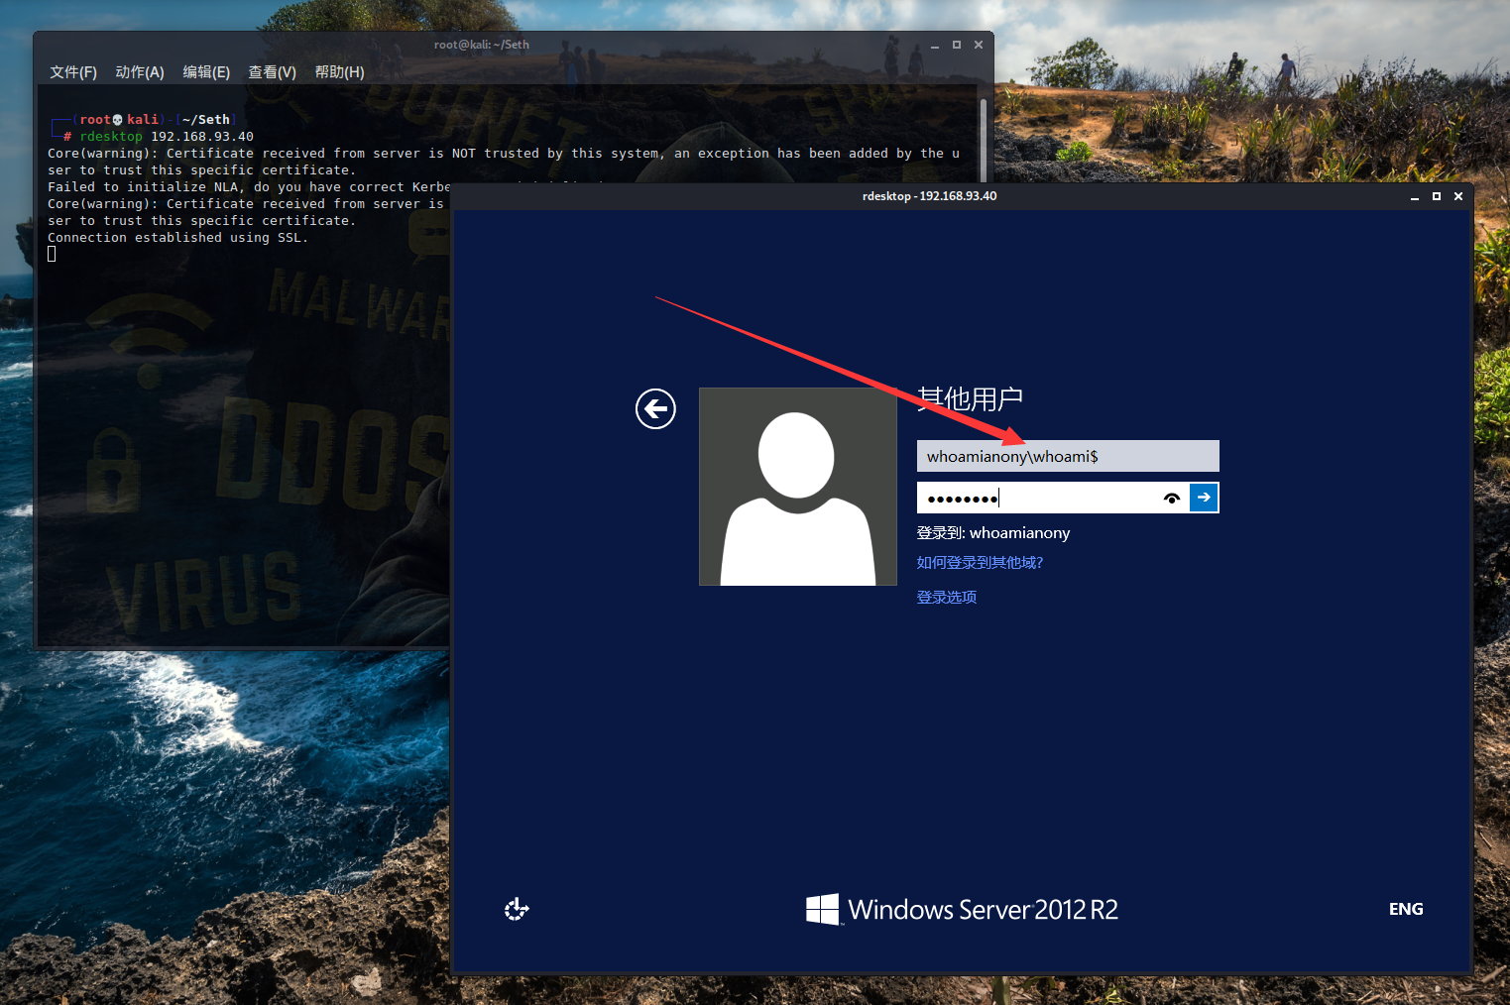Click the rdesktop 192.168.93.40 command text
Screen dimensions: 1510x1005
(x=167, y=137)
